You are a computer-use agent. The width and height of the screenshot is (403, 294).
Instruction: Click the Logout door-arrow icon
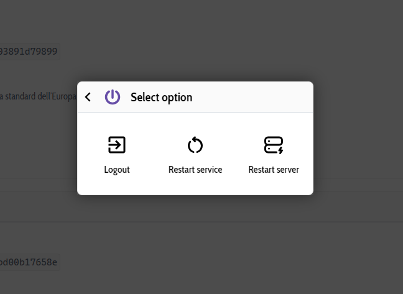(x=117, y=145)
